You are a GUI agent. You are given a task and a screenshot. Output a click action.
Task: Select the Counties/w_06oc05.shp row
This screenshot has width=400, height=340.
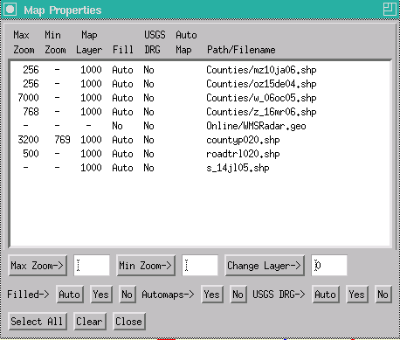point(200,98)
